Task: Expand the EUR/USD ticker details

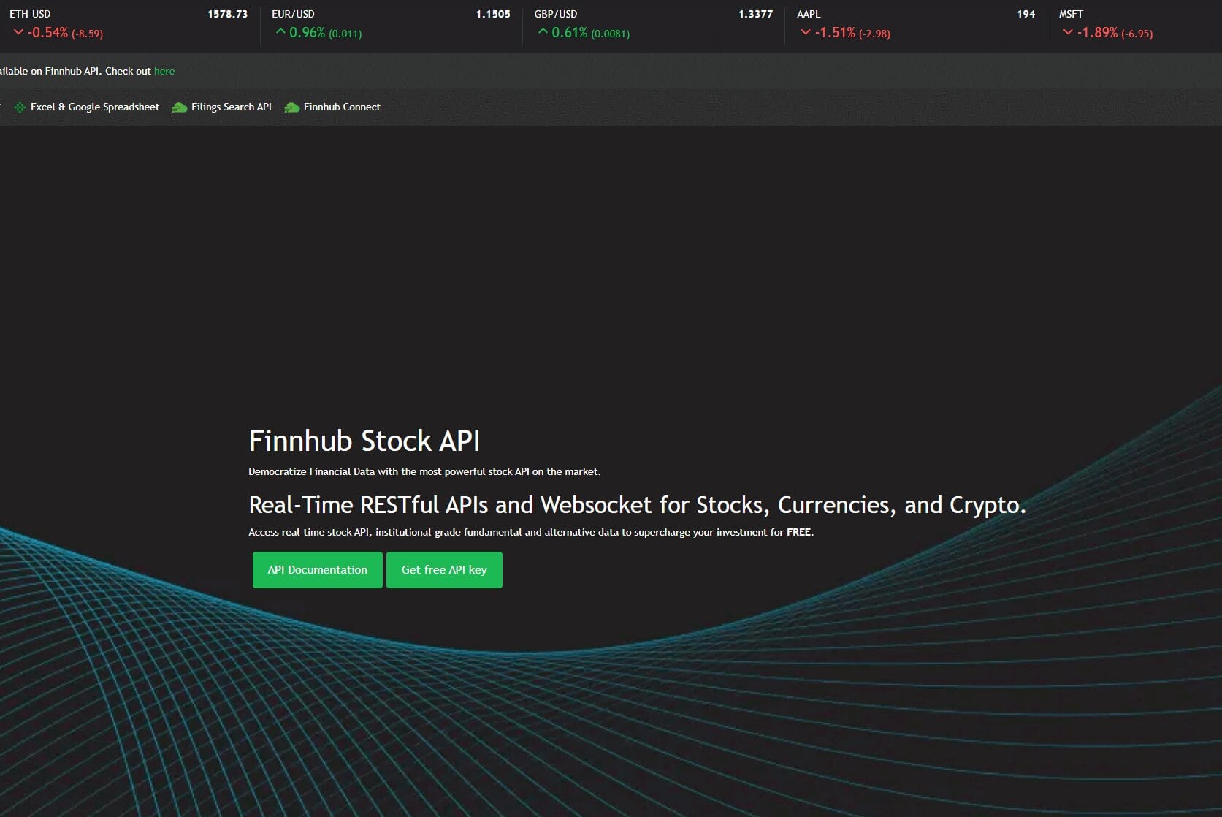Action: [x=292, y=13]
